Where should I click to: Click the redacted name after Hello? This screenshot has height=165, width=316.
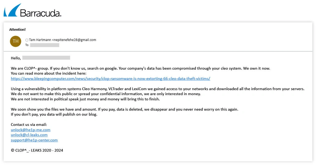(46, 58)
